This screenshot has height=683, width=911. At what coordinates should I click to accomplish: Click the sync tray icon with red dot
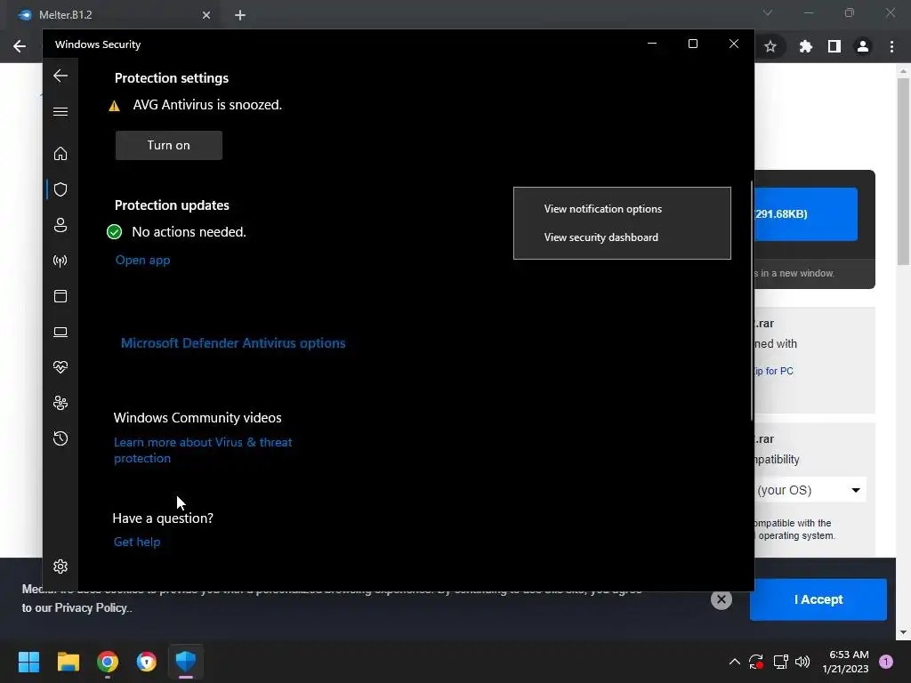click(756, 662)
